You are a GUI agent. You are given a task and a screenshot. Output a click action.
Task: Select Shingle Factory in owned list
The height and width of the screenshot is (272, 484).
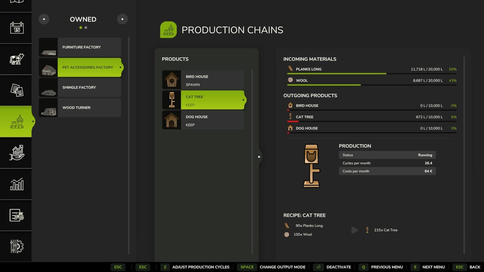click(80, 87)
